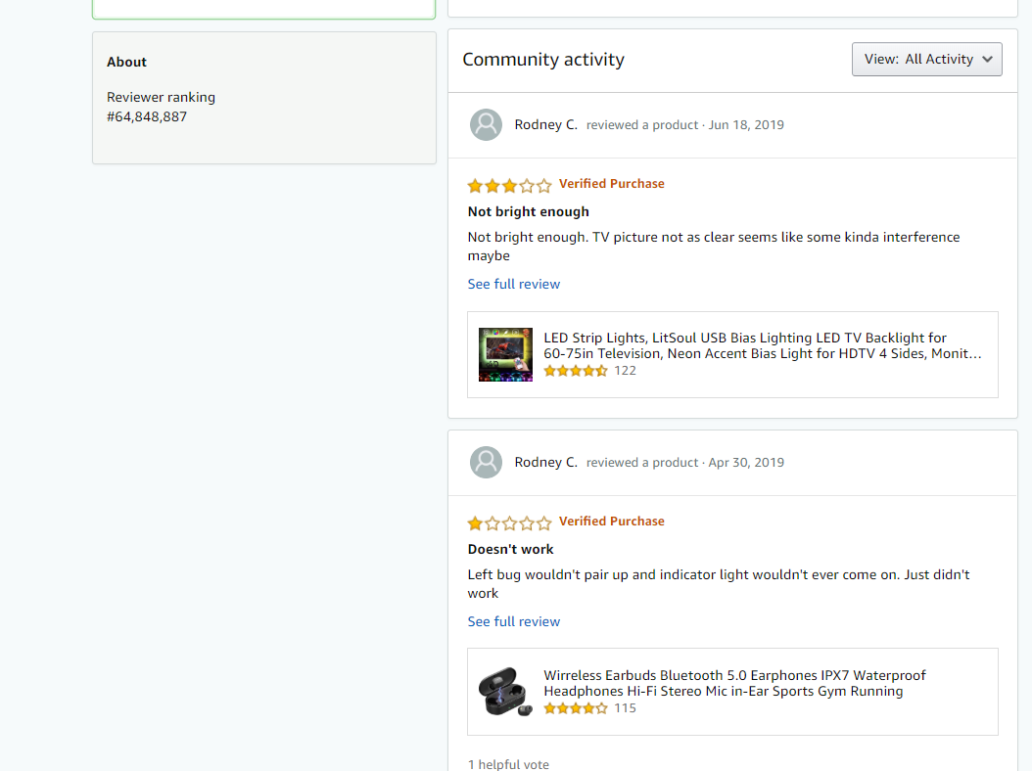The height and width of the screenshot is (771, 1032).
Task: See full review for Doesn't work
Action: click(514, 621)
